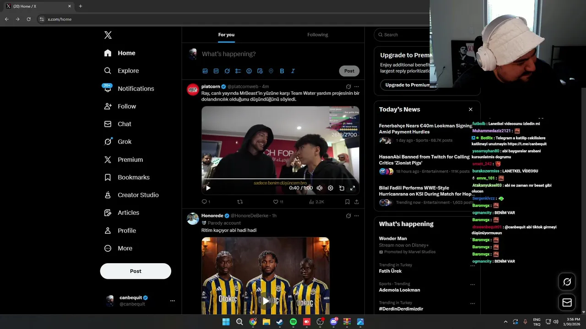Add a GIF to the new post

[x=216, y=71]
